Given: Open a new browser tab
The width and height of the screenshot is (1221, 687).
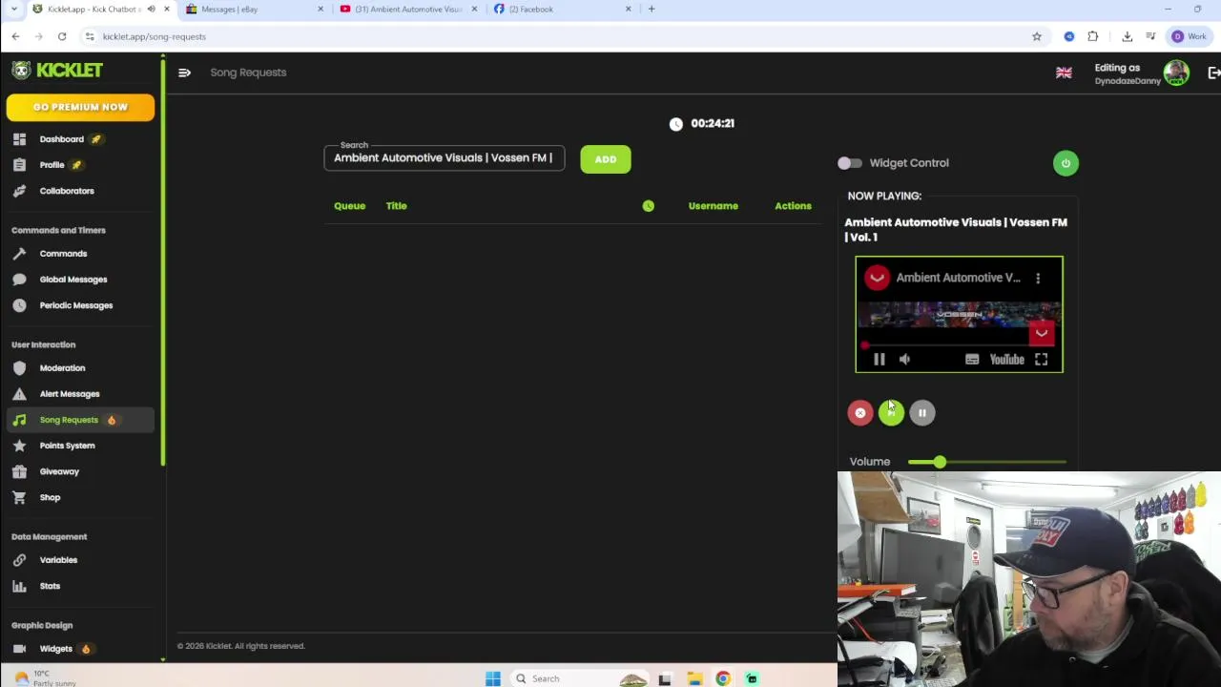Looking at the screenshot, I should click(652, 10).
